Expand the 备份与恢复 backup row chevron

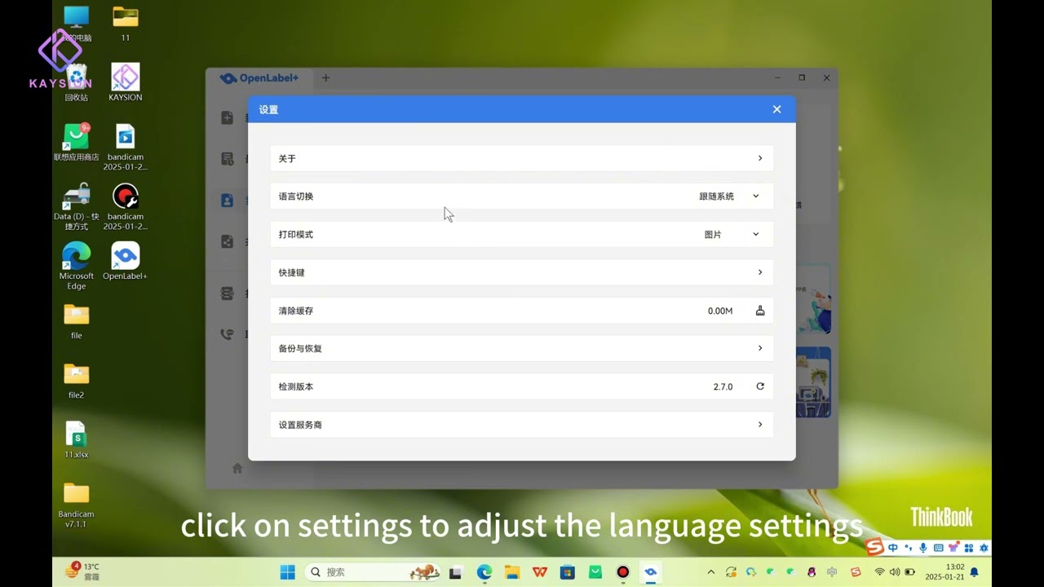click(760, 348)
